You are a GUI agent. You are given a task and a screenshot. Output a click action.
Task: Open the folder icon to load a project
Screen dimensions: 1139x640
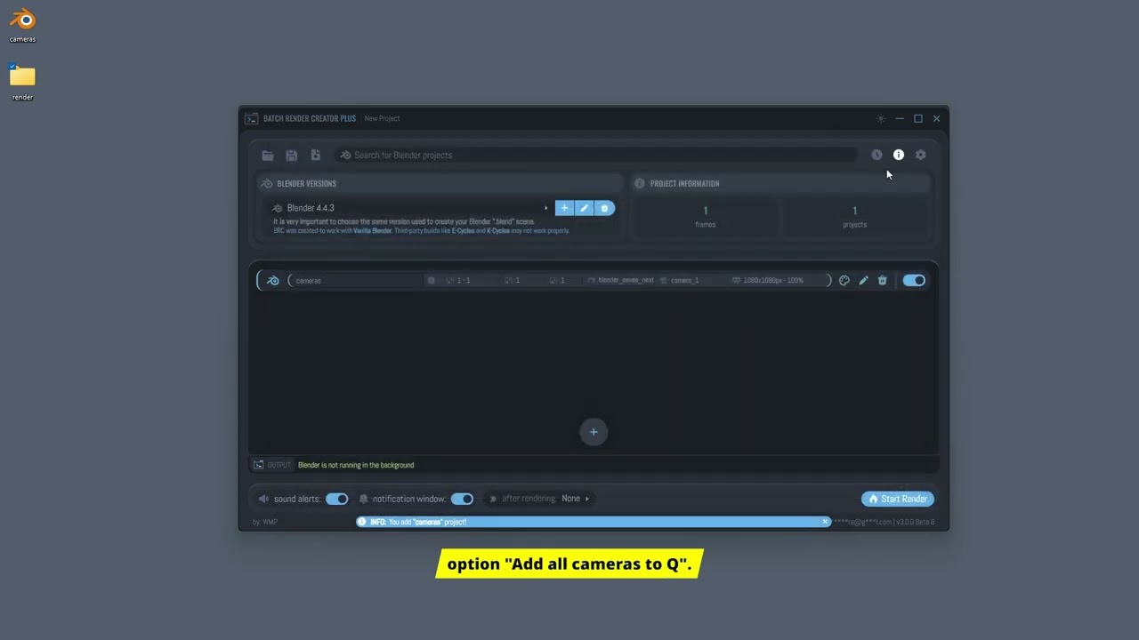tap(267, 155)
